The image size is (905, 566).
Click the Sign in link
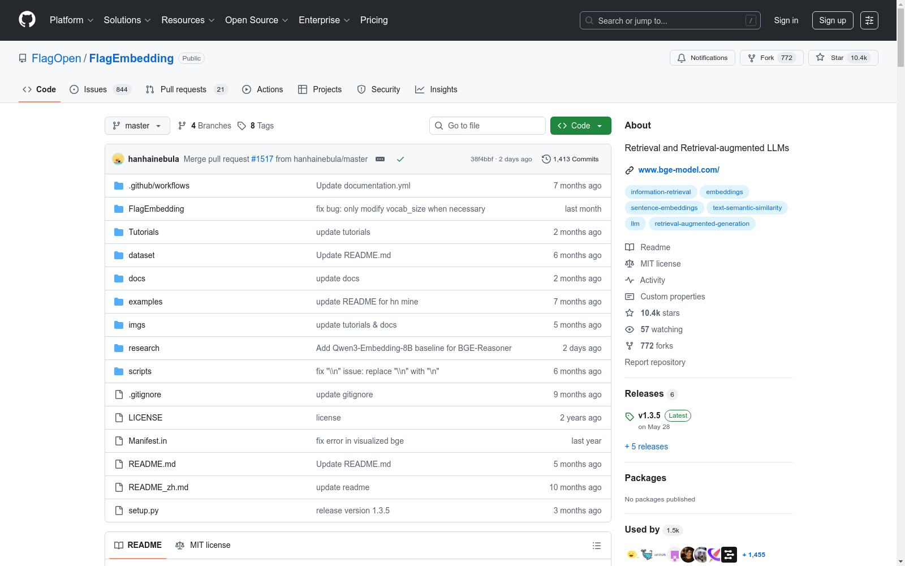point(786,20)
